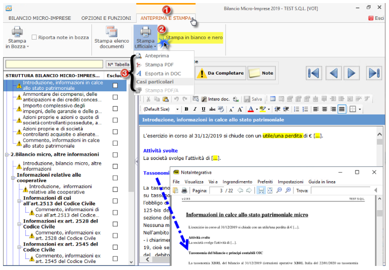
Task: Choose Stampa PDF from the dropdown menu
Action: (x=160, y=64)
